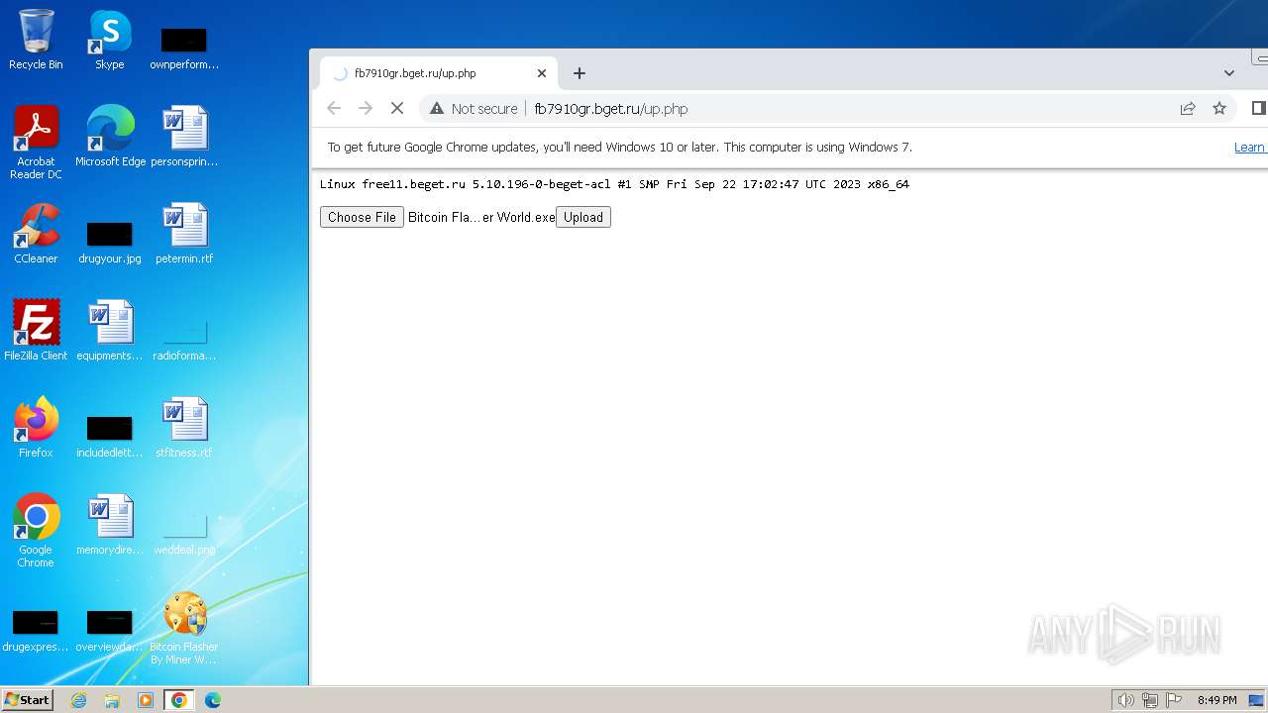Screen dimensions: 1268x713
Task: Bookmark this page with star icon
Action: 1219,109
